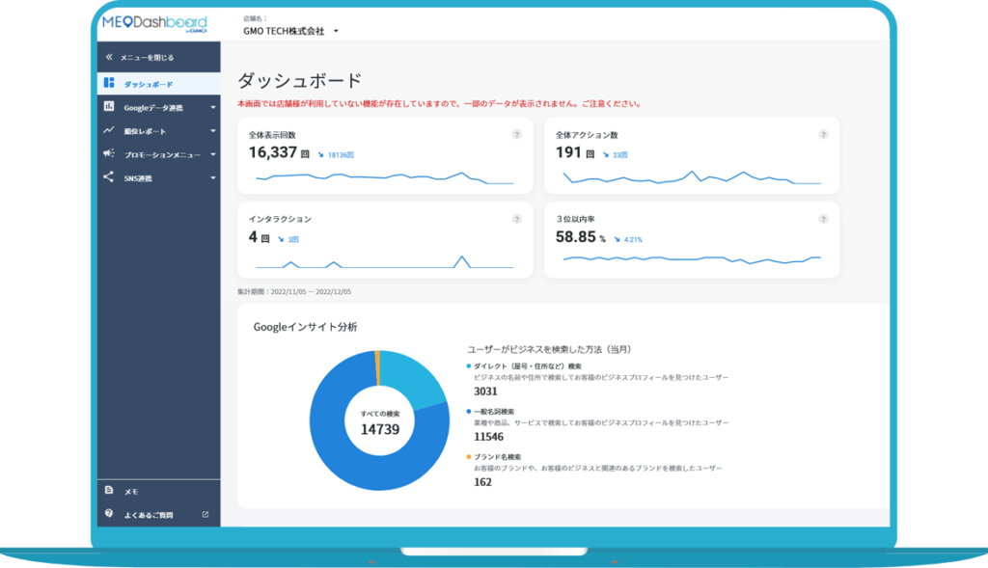Click the 18136回 comparison value

click(x=341, y=155)
